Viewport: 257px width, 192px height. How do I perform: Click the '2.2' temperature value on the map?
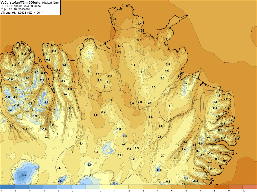pyautogui.click(x=226, y=99)
